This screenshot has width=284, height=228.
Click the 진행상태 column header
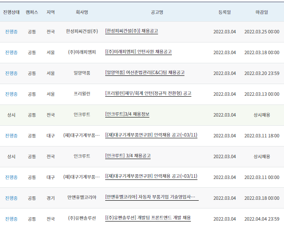coord(11,12)
